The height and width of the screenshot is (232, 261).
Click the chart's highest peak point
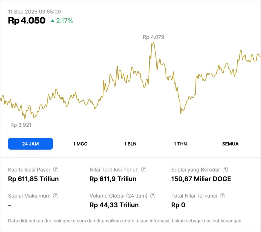click(153, 43)
